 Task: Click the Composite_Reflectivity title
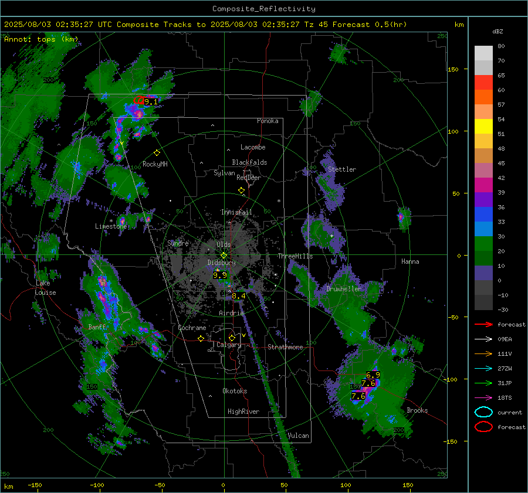263,9
